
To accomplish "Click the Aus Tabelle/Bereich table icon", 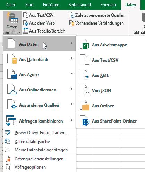I will (x=25, y=31).
